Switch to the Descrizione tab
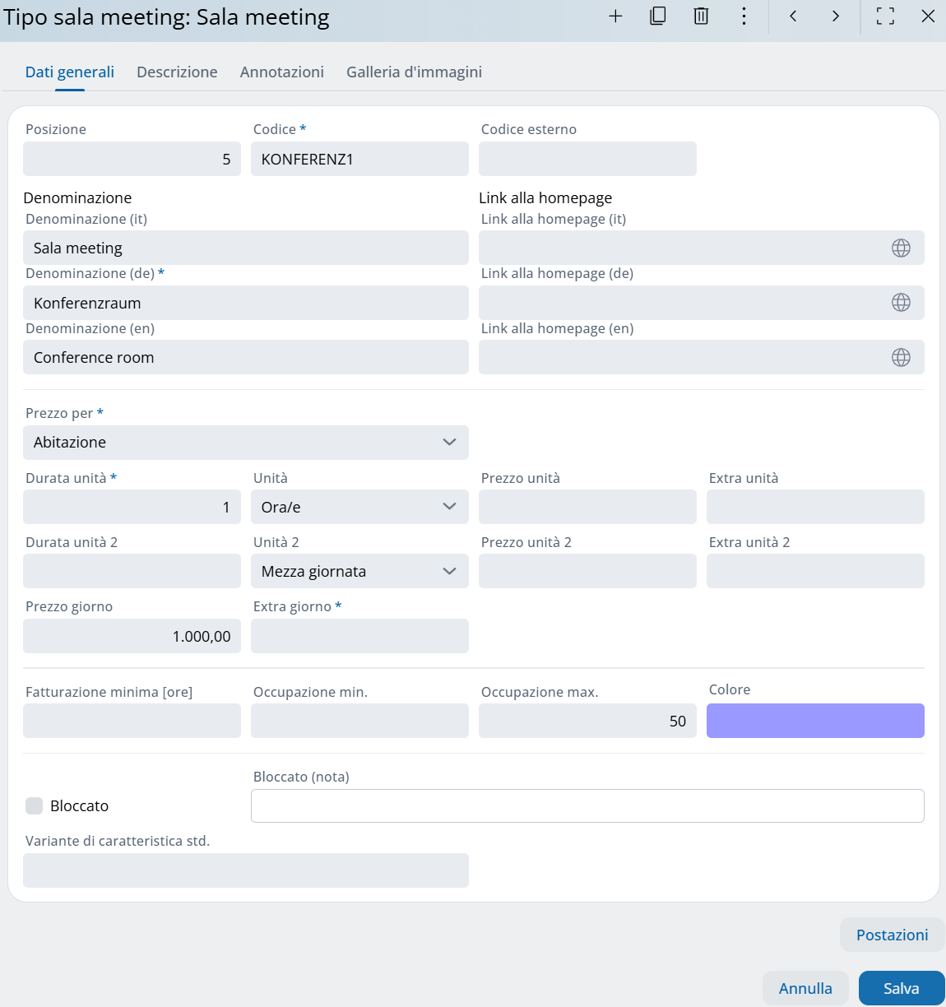946x1007 pixels. tap(177, 72)
